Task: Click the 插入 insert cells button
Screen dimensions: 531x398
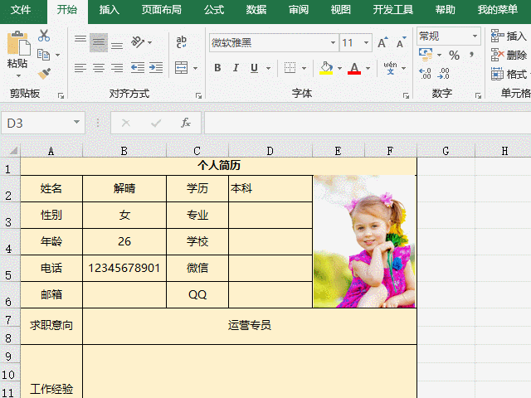Action: click(509, 36)
